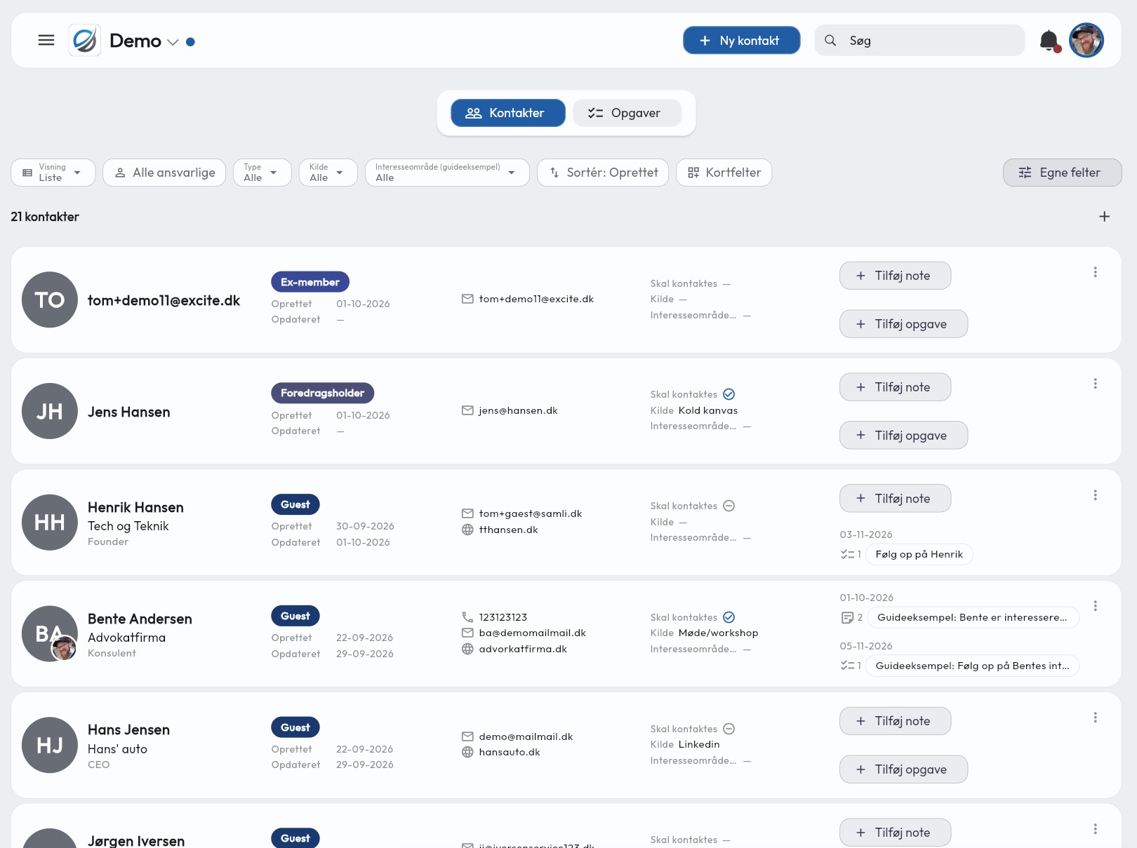Screen dimensions: 1137x848
Task: Add a note for Jens Hansen
Action: coord(896,387)
